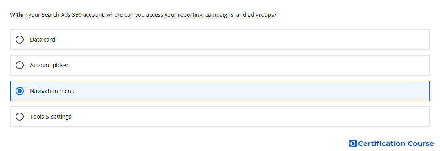Click the "Account picker" answer label
The image size is (440, 151).
[49, 65]
